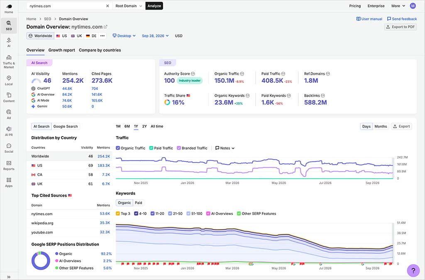The width and height of the screenshot is (425, 280).
Task: Open the Social section in the sidebar
Action: tap(9, 148)
